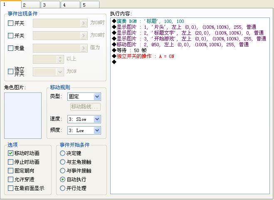This screenshot has height=200, width=274.
Task: Open the 频度 dropdown showing 3: Low
Action: pos(84,130)
